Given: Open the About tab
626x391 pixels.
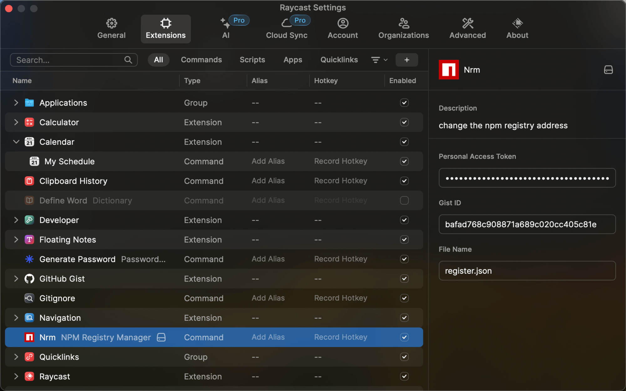Looking at the screenshot, I should coord(517,29).
